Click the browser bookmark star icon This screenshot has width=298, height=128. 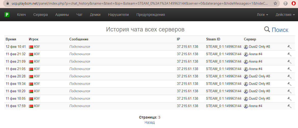[x=275, y=4]
